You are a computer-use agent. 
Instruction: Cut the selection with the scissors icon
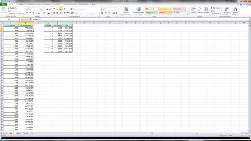click(x=9, y=8)
